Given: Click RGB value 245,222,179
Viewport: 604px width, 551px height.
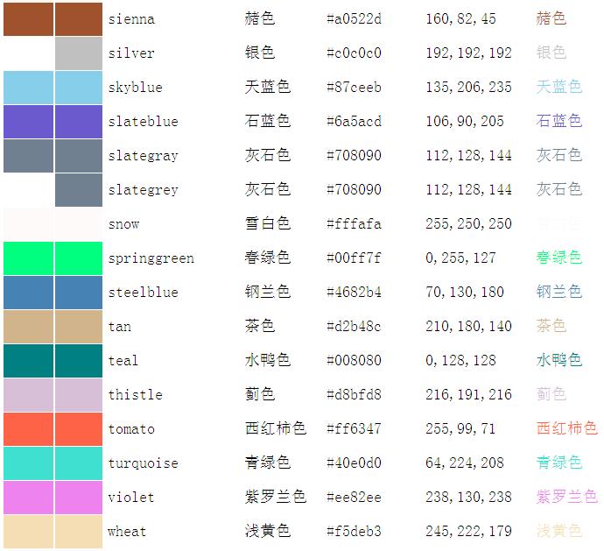Looking at the screenshot, I should coord(469,532).
